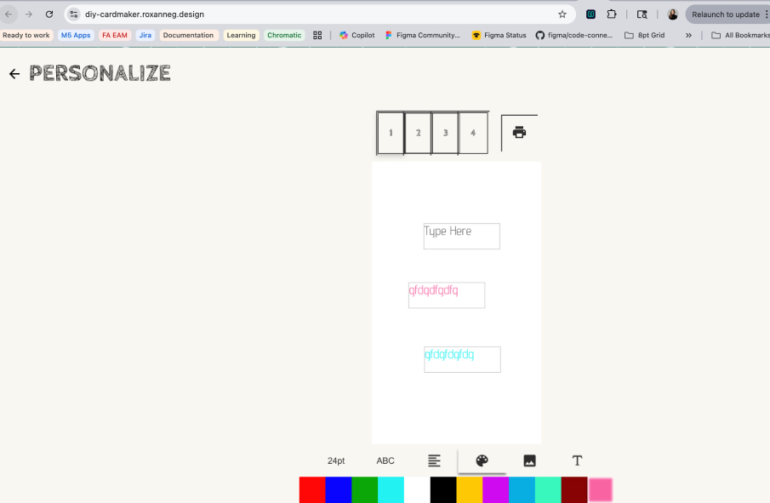Image resolution: width=770 pixels, height=503 pixels.
Task: Click the Type Here text field
Action: (x=461, y=236)
